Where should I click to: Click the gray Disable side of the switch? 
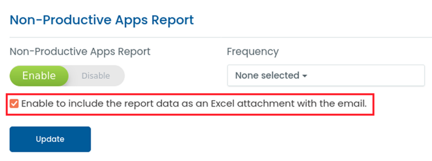(x=96, y=76)
